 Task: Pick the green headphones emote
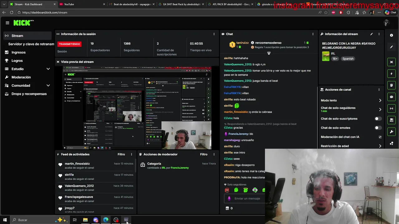click(255, 190)
